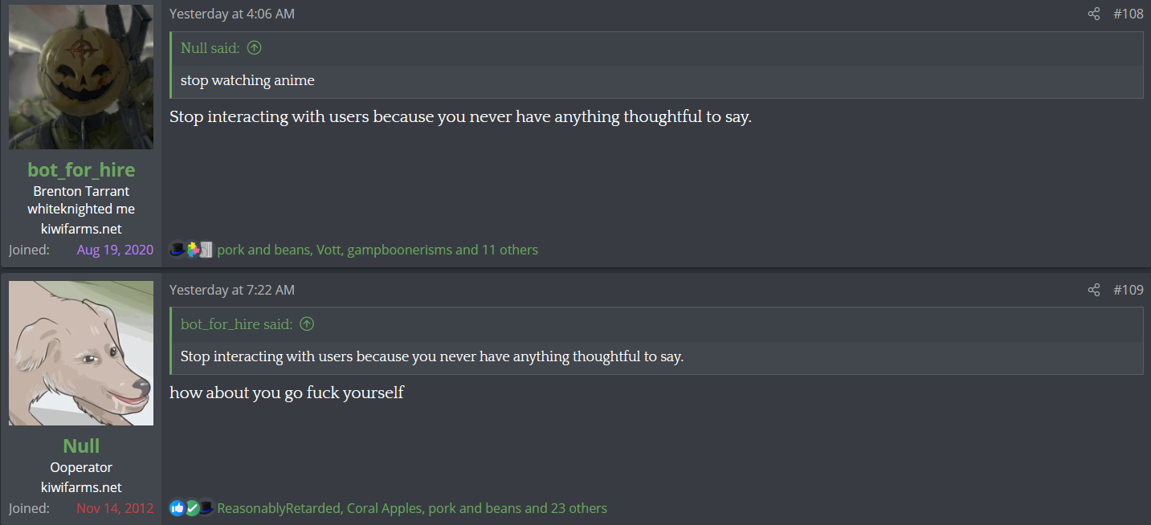Click green checkmark Agree reaction icon

[x=192, y=508]
